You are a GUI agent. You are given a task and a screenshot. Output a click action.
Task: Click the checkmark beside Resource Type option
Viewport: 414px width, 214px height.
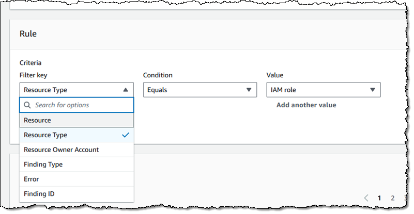coord(125,135)
